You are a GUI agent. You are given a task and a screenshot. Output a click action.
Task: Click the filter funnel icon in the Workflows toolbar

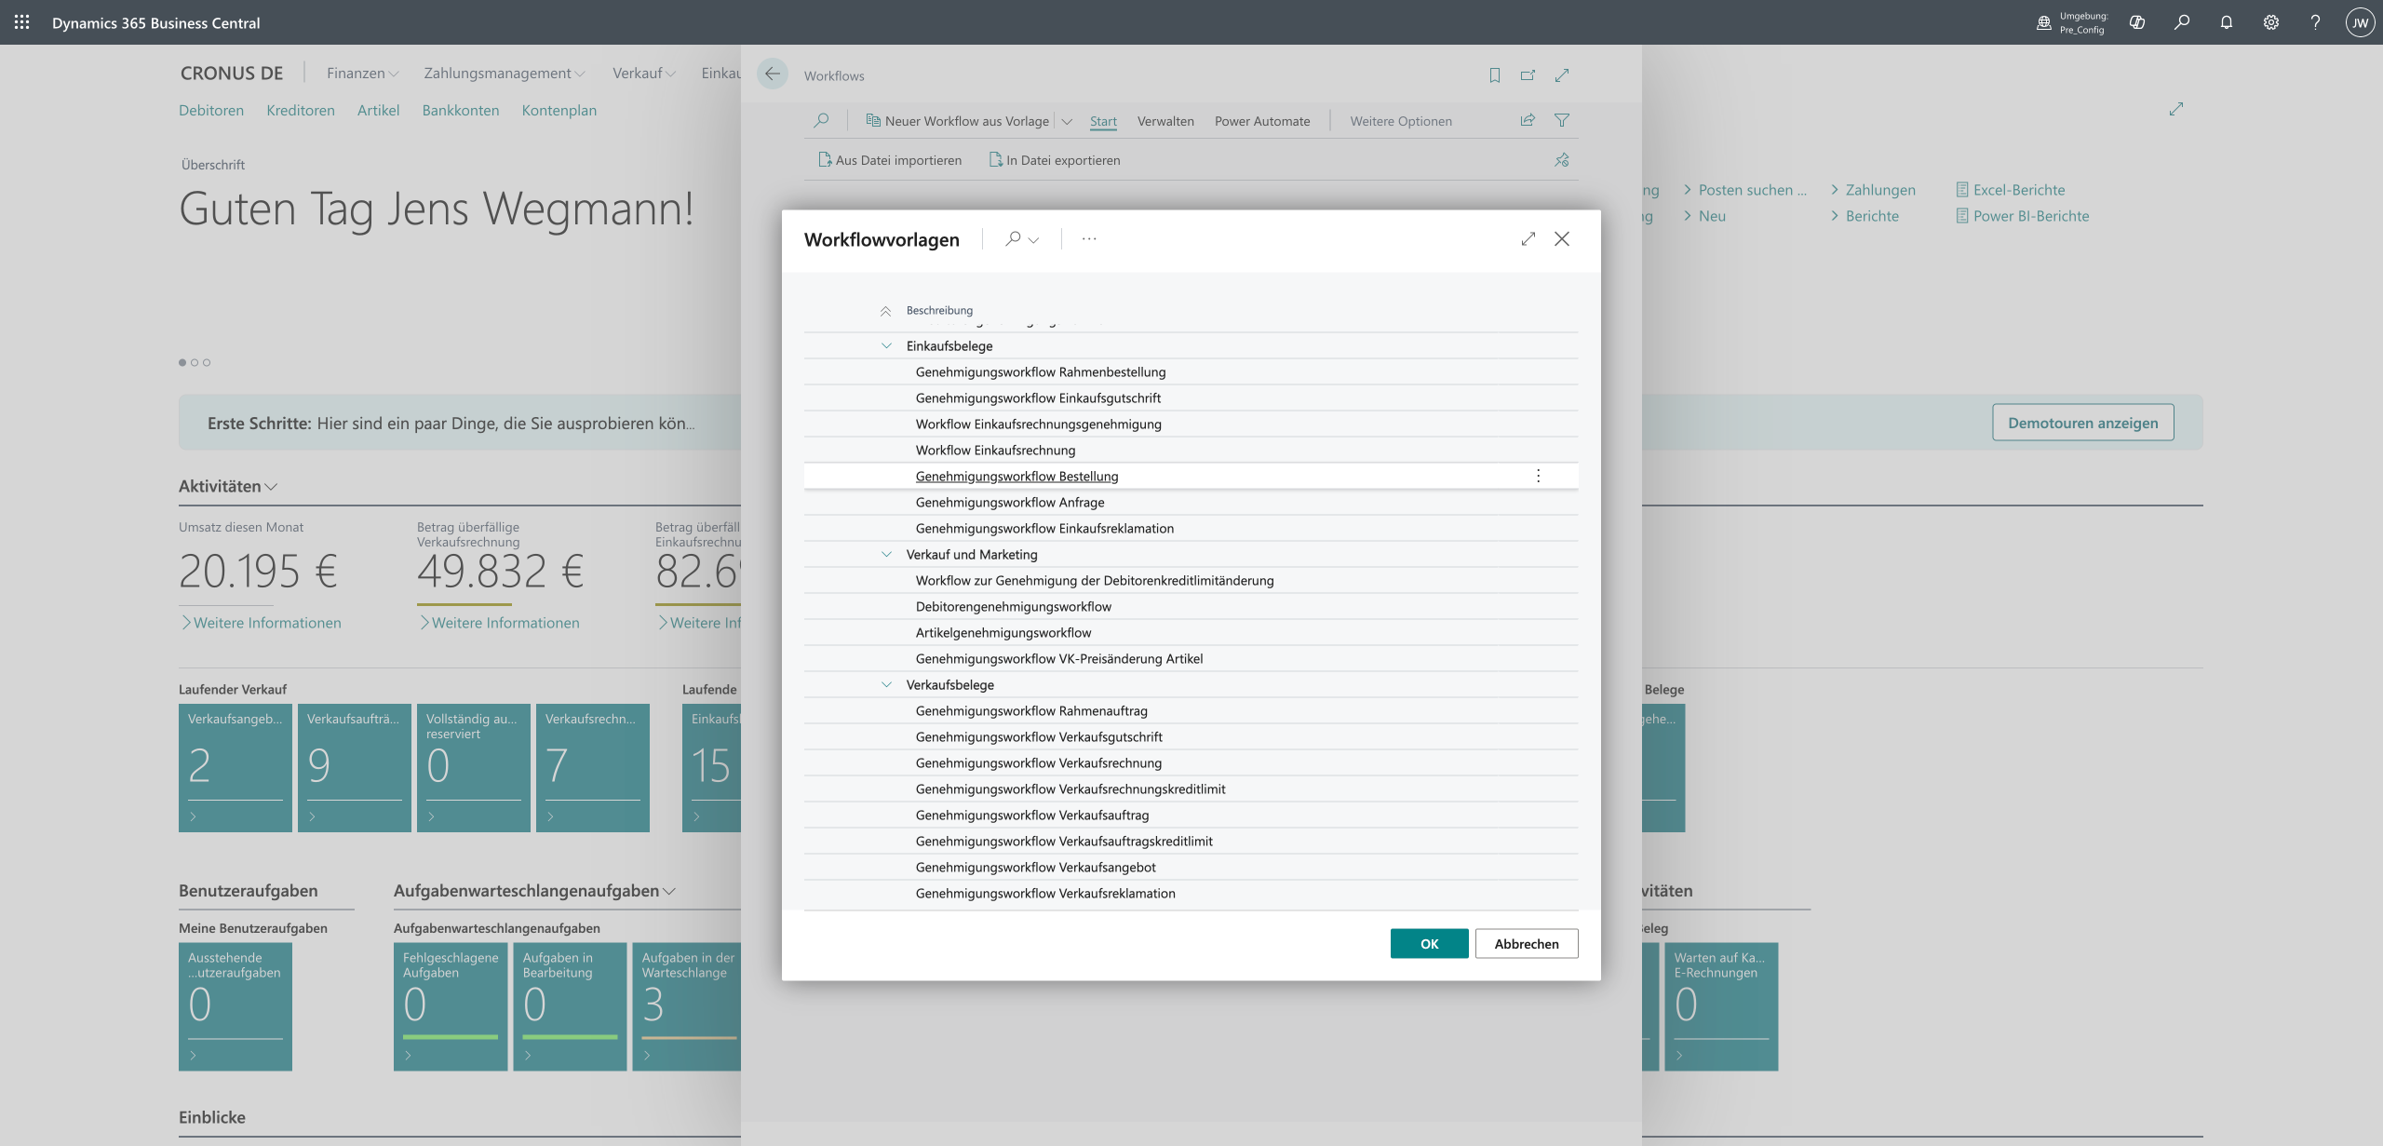click(1562, 120)
